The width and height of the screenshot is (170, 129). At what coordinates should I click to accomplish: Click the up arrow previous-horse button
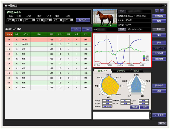pos(162,11)
